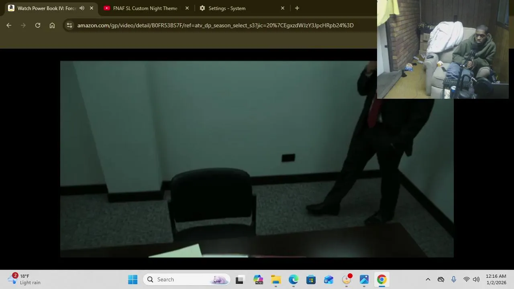Image resolution: width=514 pixels, height=289 pixels.
Task: Open the browser home page
Action: click(x=52, y=25)
